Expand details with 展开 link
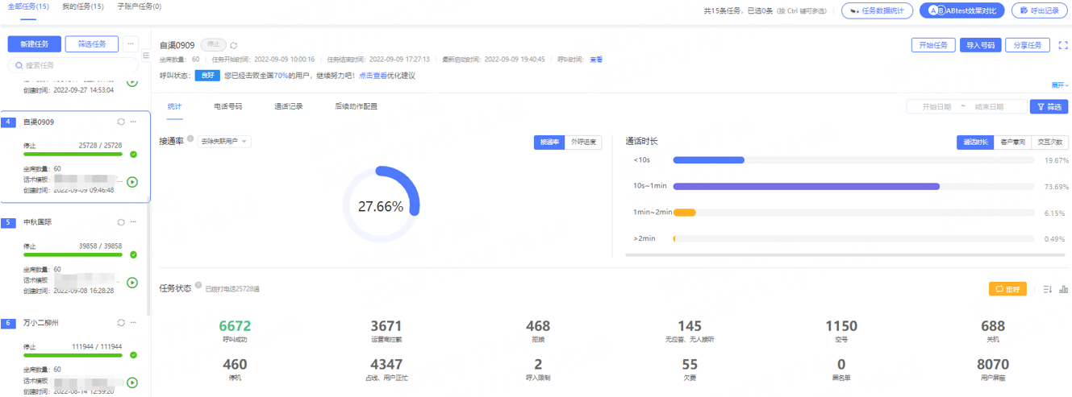The width and height of the screenshot is (1072, 397). click(x=1058, y=85)
